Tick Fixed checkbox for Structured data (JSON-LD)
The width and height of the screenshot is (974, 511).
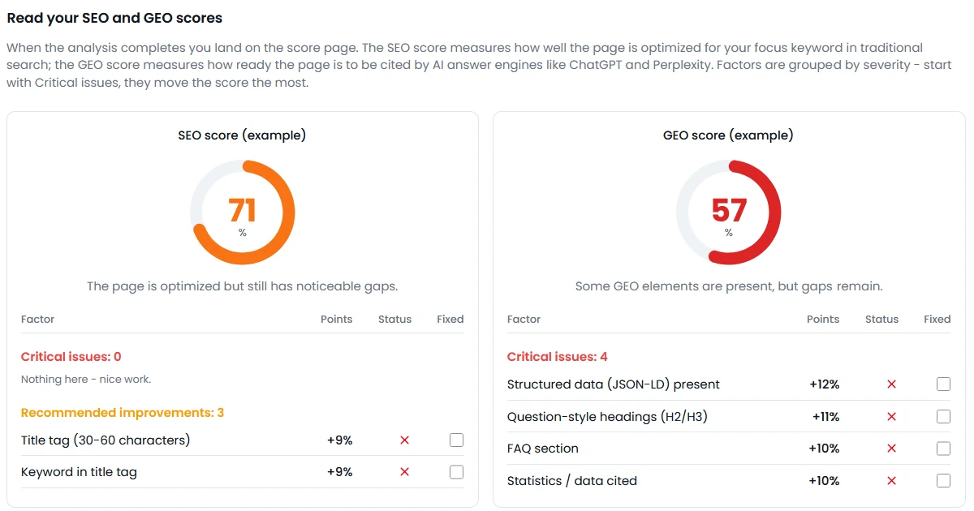click(943, 384)
